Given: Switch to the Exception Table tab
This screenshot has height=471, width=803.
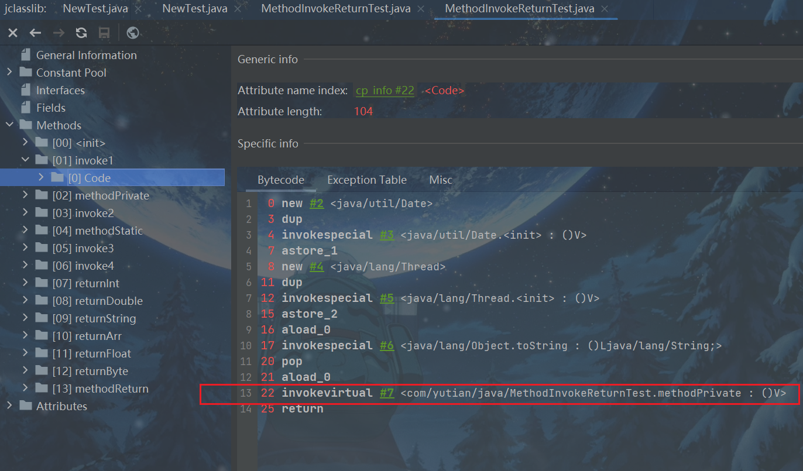Looking at the screenshot, I should point(366,180).
